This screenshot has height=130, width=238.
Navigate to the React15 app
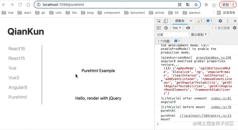coord(17,58)
